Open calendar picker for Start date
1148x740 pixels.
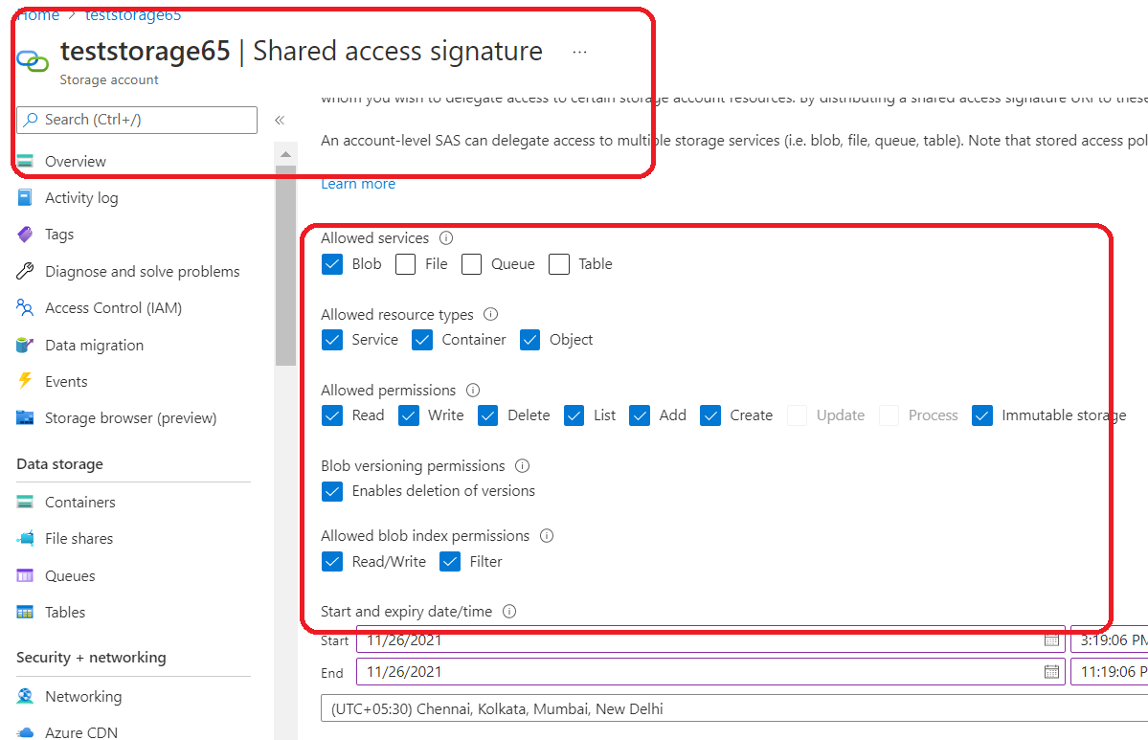click(1051, 639)
